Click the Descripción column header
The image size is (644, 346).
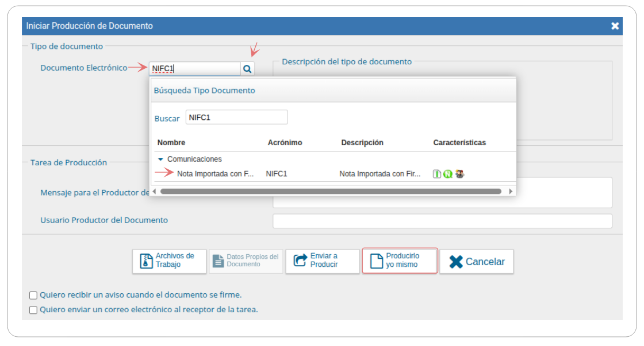coord(362,143)
